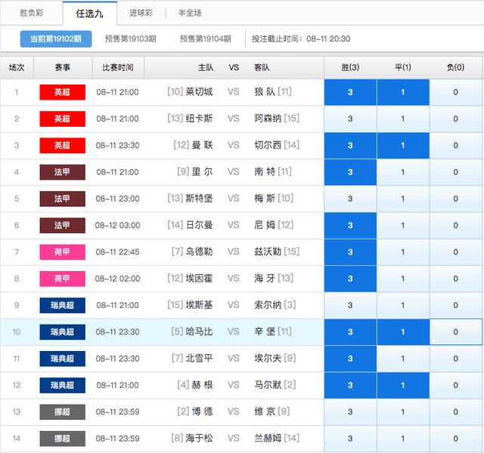Click away team name 兰赫姆

(268, 438)
